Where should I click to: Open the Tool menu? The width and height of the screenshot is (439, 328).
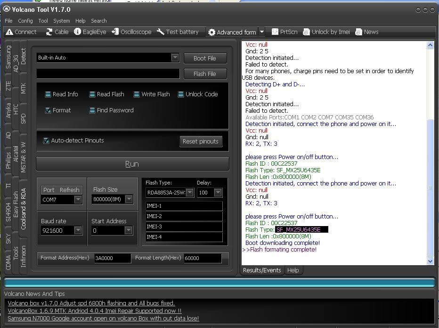pos(43,21)
